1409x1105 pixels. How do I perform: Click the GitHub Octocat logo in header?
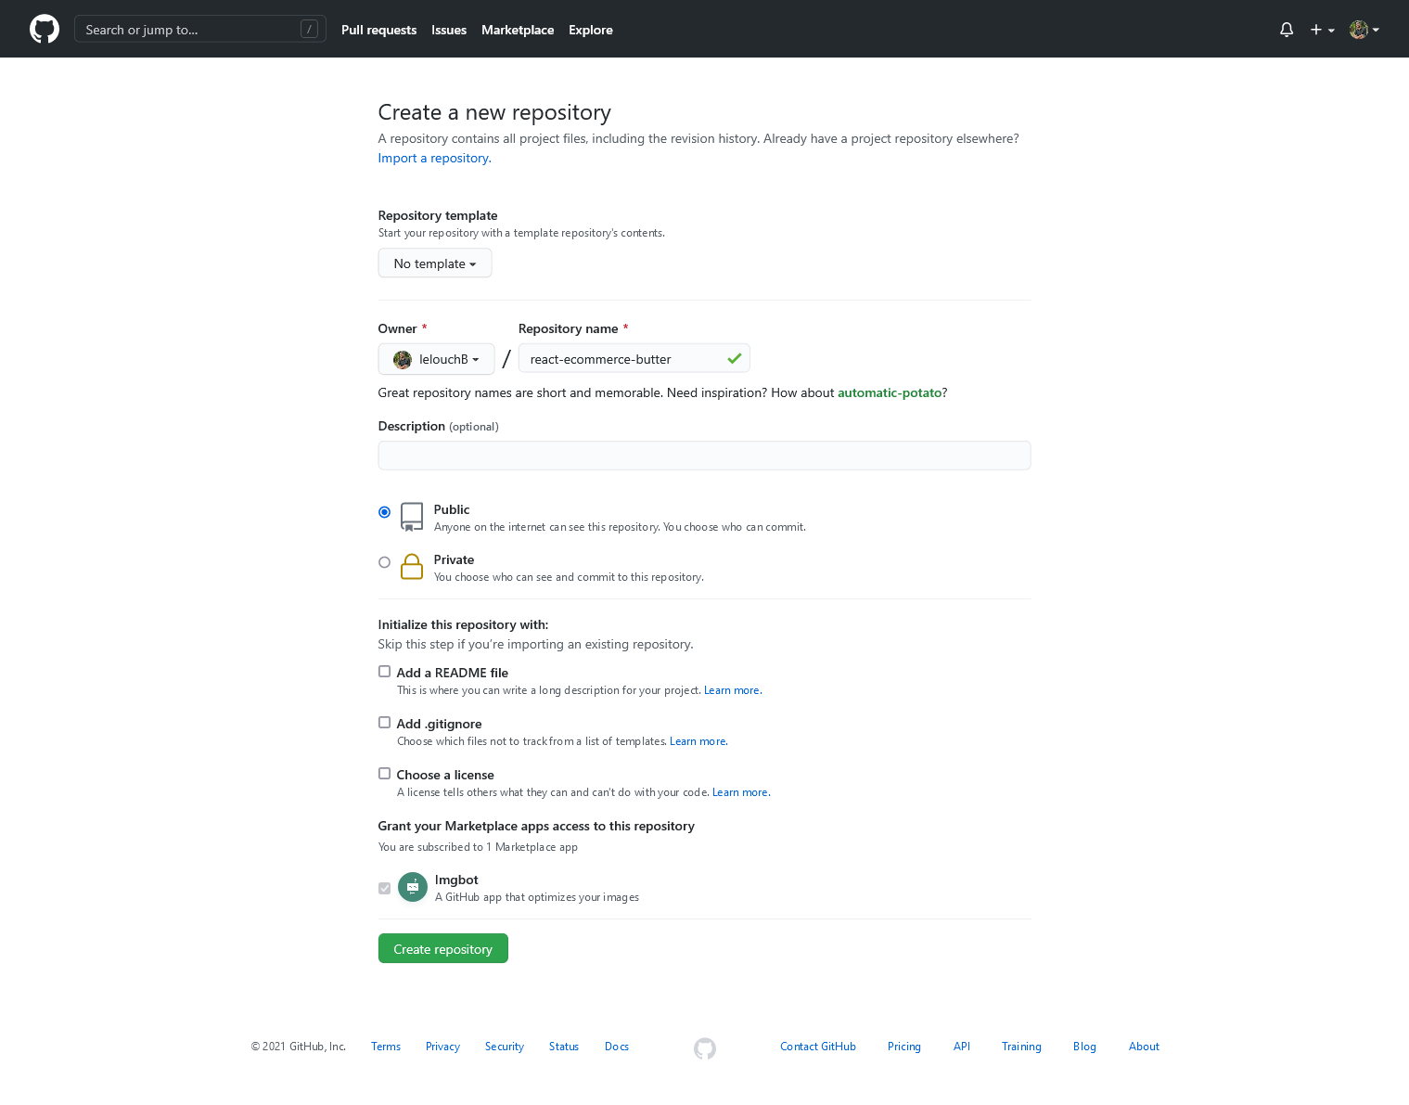[x=45, y=29]
